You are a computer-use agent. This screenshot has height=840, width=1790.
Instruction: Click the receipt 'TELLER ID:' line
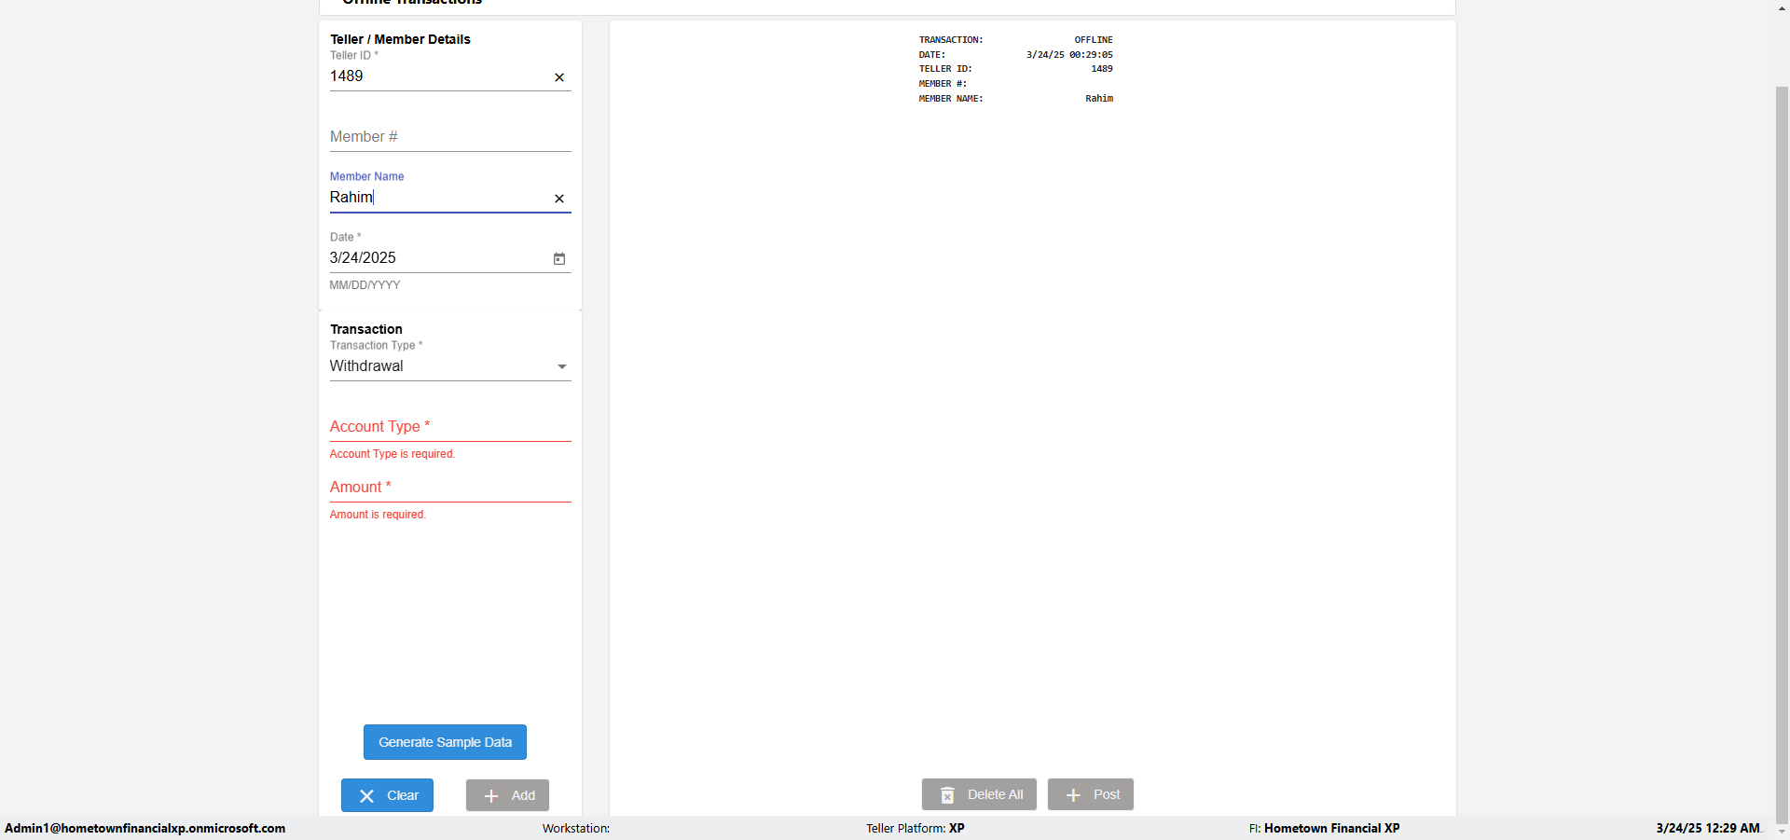pos(1015,69)
